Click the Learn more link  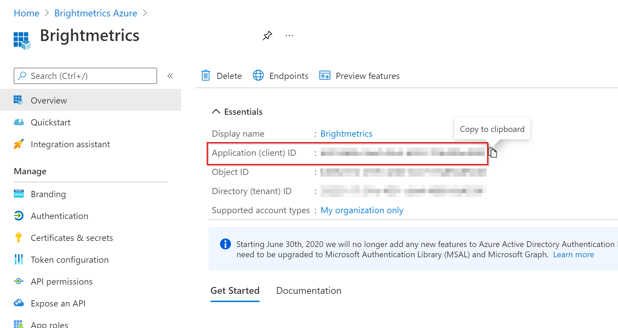(573, 255)
